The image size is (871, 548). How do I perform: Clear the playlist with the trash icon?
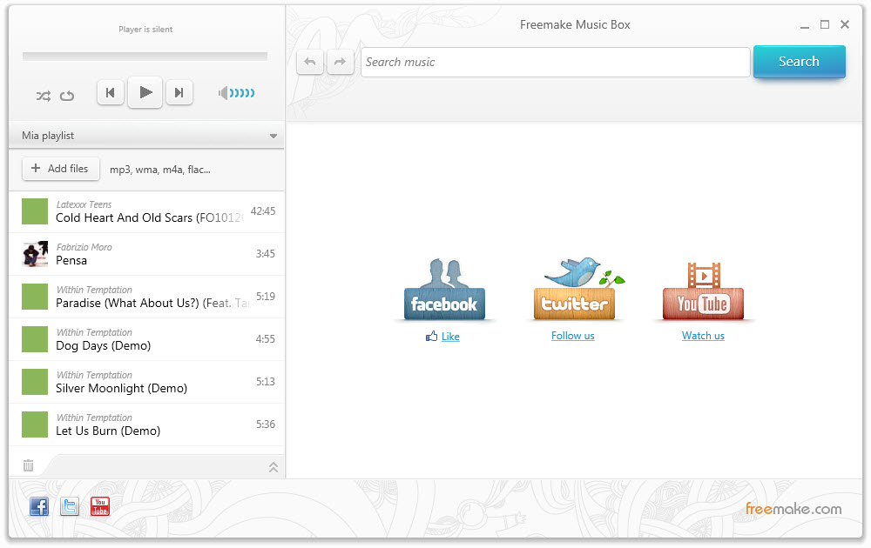tap(28, 465)
